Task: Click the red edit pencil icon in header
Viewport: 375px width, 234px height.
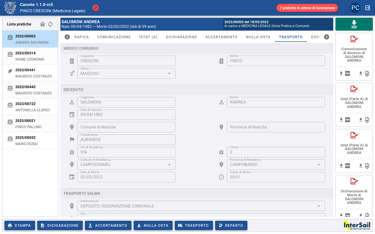Action: 96,8
